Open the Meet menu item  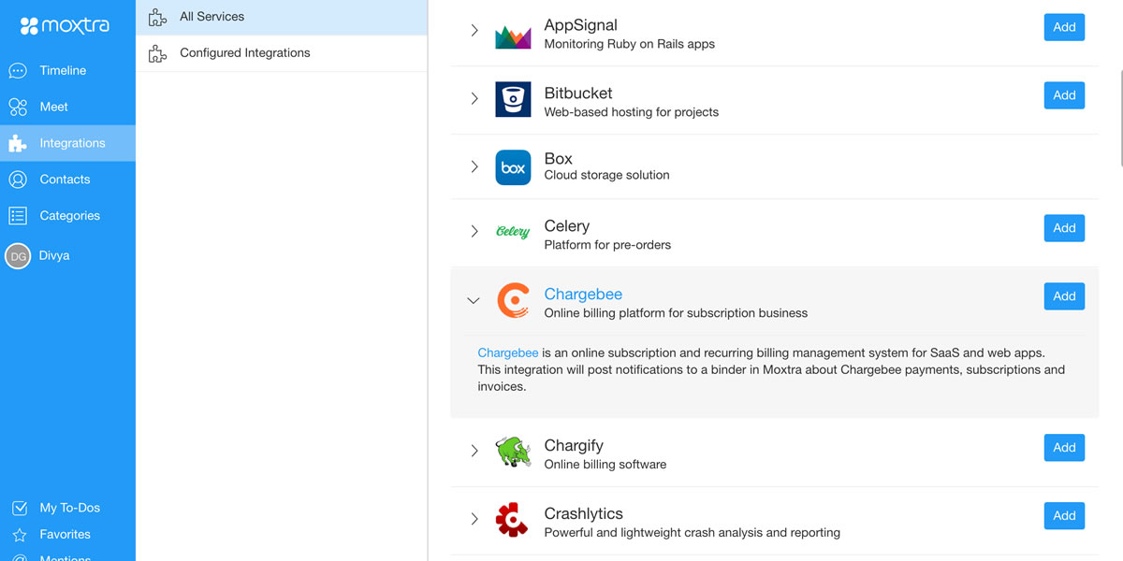tap(67, 107)
